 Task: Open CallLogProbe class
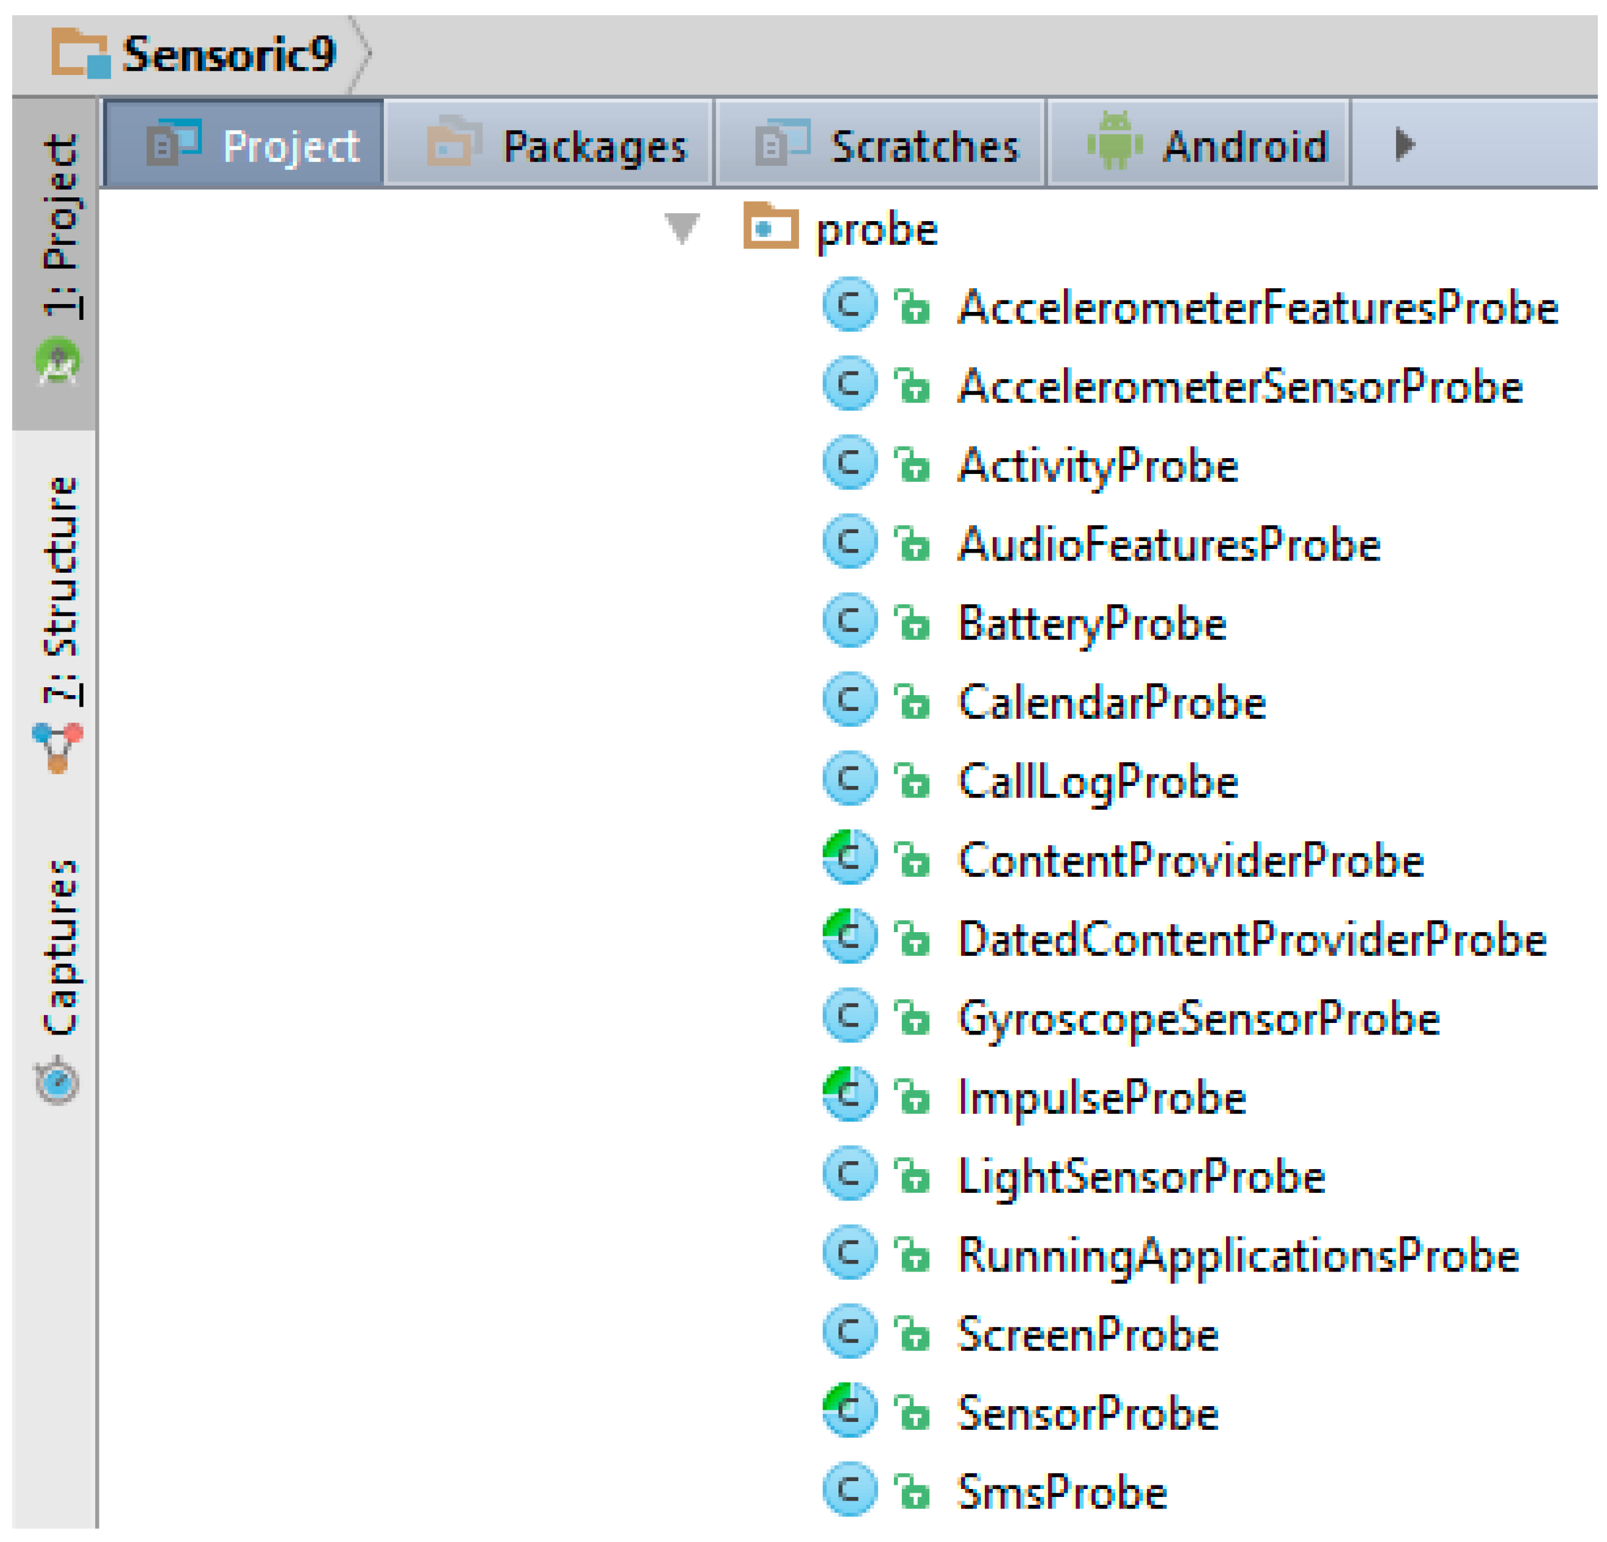(1098, 783)
